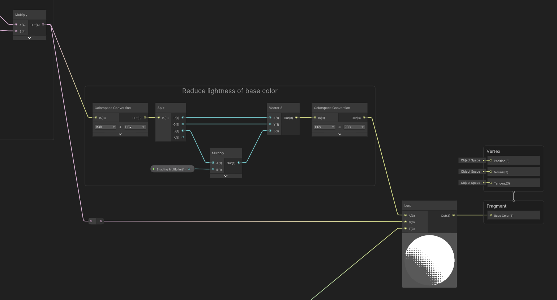Screen dimensions: 557x300
Task: Click the chevron under the lower Multiply node
Action: [226, 176]
